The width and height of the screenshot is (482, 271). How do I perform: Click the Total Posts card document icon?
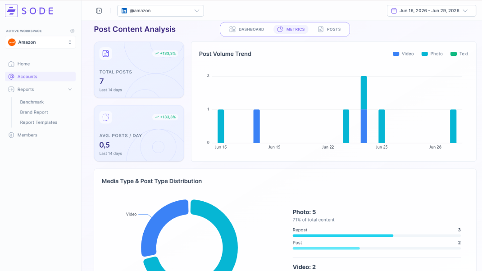click(106, 54)
